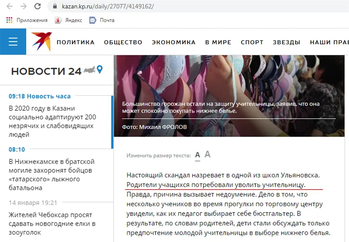Open the ОБЩЕСТВО menu section

tap(123, 42)
